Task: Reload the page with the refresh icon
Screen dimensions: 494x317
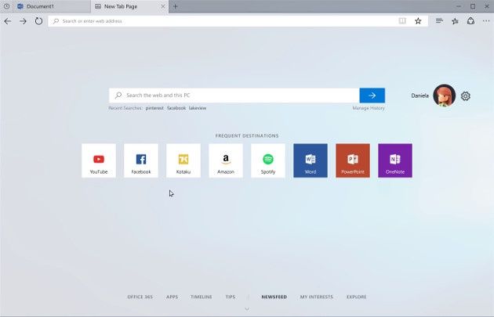Action: [38, 21]
